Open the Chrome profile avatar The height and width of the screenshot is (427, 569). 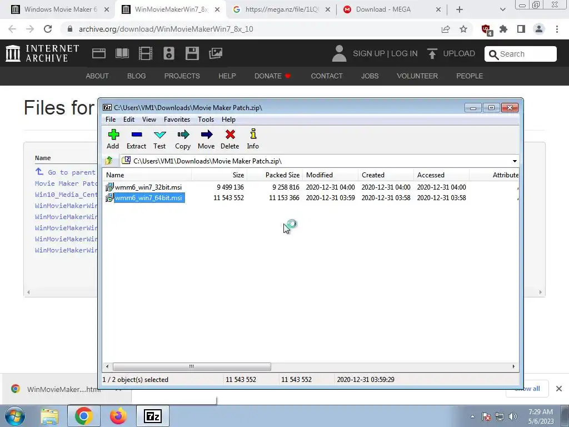click(x=539, y=29)
